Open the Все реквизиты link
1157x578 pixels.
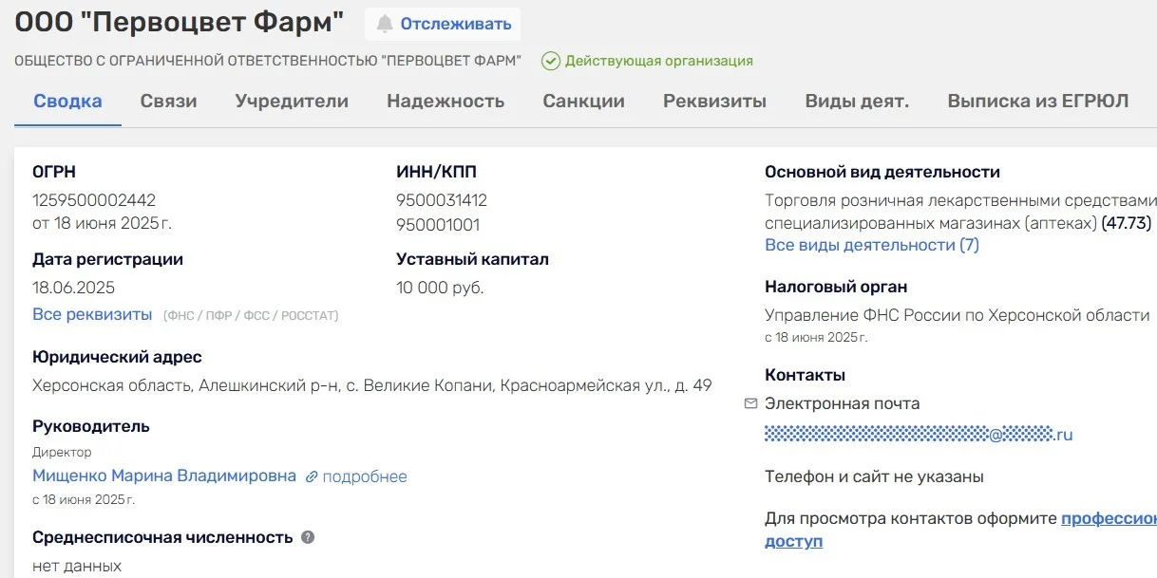click(x=92, y=314)
